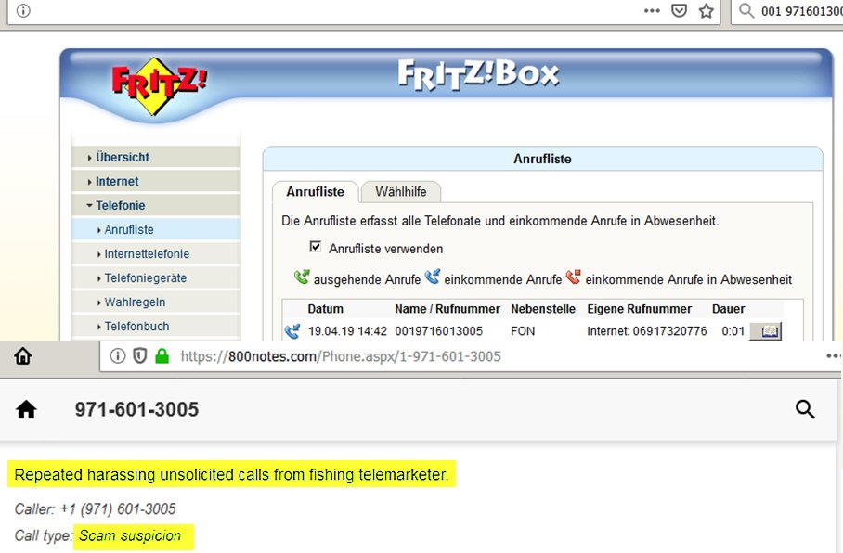Image resolution: width=843 pixels, height=553 pixels.
Task: Click the number 0019716013005
Action: [439, 331]
